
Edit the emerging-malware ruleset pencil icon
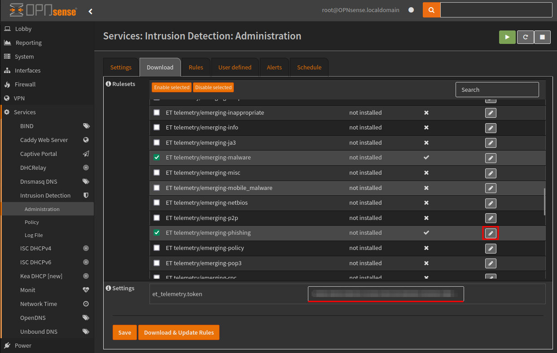point(491,158)
